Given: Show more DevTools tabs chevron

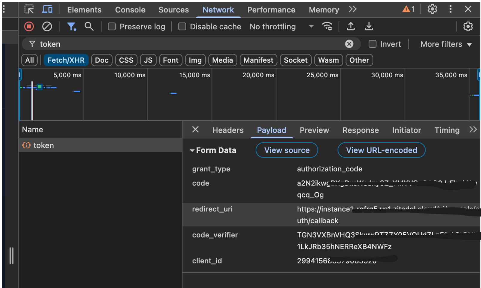Looking at the screenshot, I should pyautogui.click(x=353, y=9).
